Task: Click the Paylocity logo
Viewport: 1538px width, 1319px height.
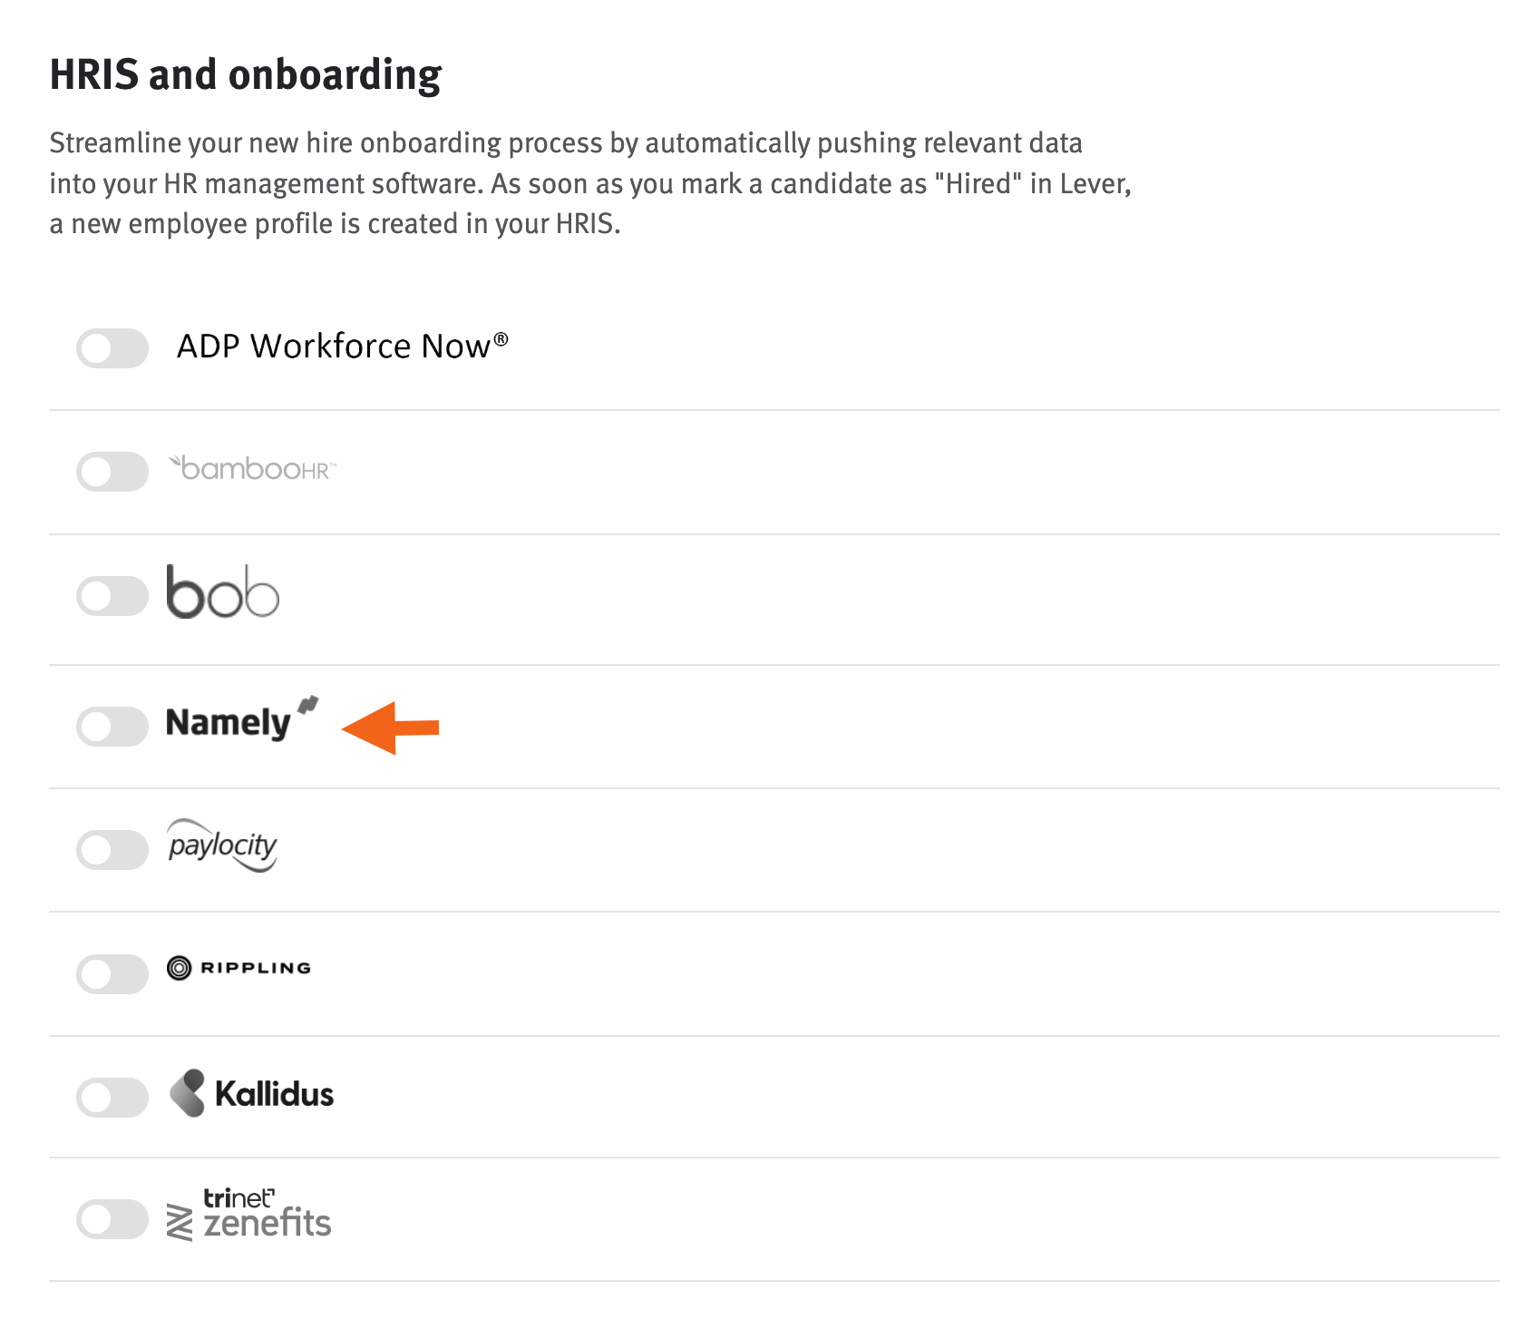Action: [x=222, y=846]
